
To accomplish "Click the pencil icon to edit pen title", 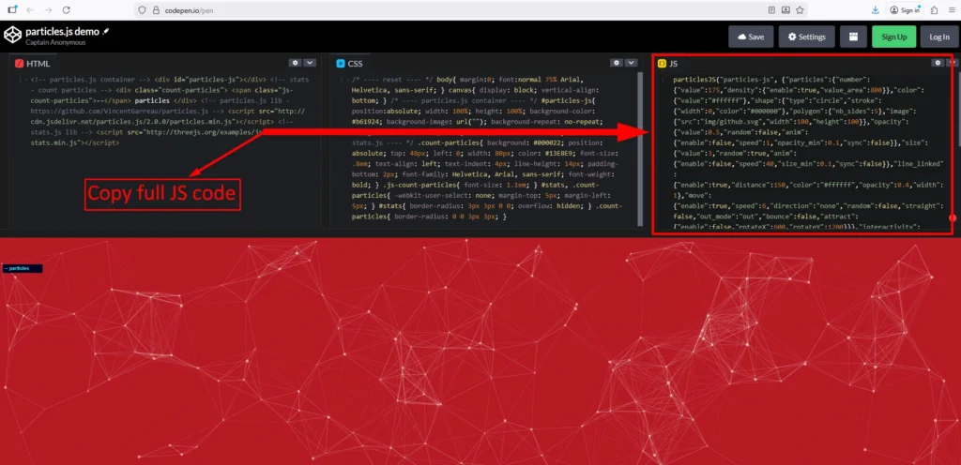I will (106, 31).
